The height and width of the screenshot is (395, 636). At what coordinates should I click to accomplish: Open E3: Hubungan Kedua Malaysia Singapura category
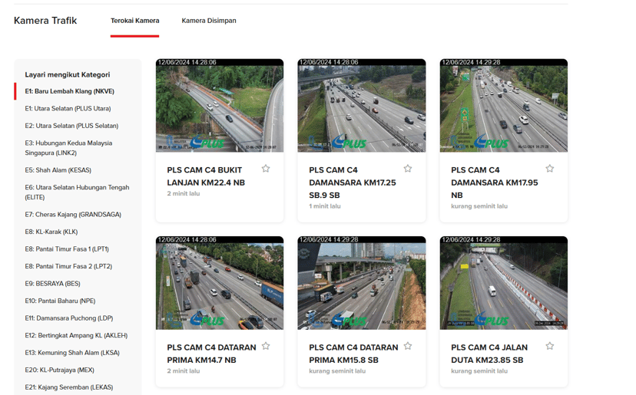tap(68, 148)
